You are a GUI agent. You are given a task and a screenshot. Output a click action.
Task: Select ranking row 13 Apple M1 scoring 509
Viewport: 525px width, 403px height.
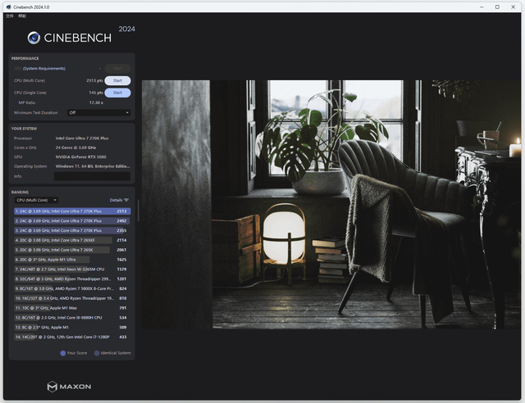click(72, 328)
